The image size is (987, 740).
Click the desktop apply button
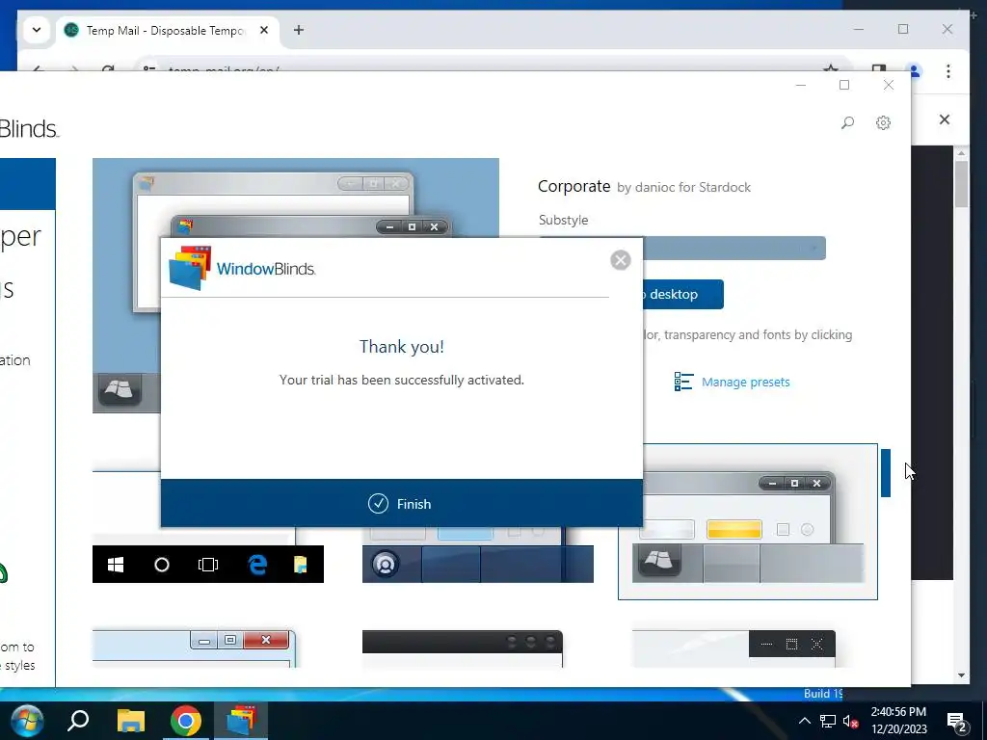coord(683,295)
